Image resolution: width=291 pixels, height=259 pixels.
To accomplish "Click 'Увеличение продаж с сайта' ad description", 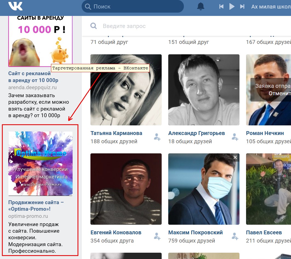I will 35,238.
